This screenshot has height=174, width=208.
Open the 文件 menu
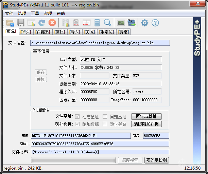click(x=9, y=13)
